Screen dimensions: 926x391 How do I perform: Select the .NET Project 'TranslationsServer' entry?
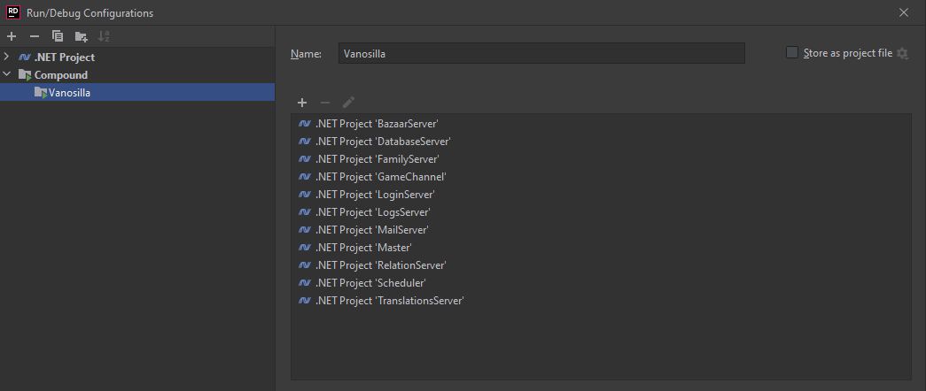[390, 301]
